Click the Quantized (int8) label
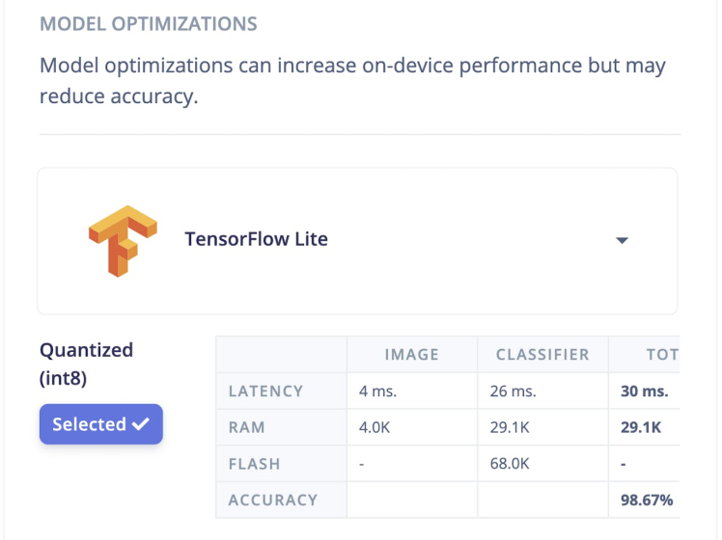 click(x=86, y=364)
